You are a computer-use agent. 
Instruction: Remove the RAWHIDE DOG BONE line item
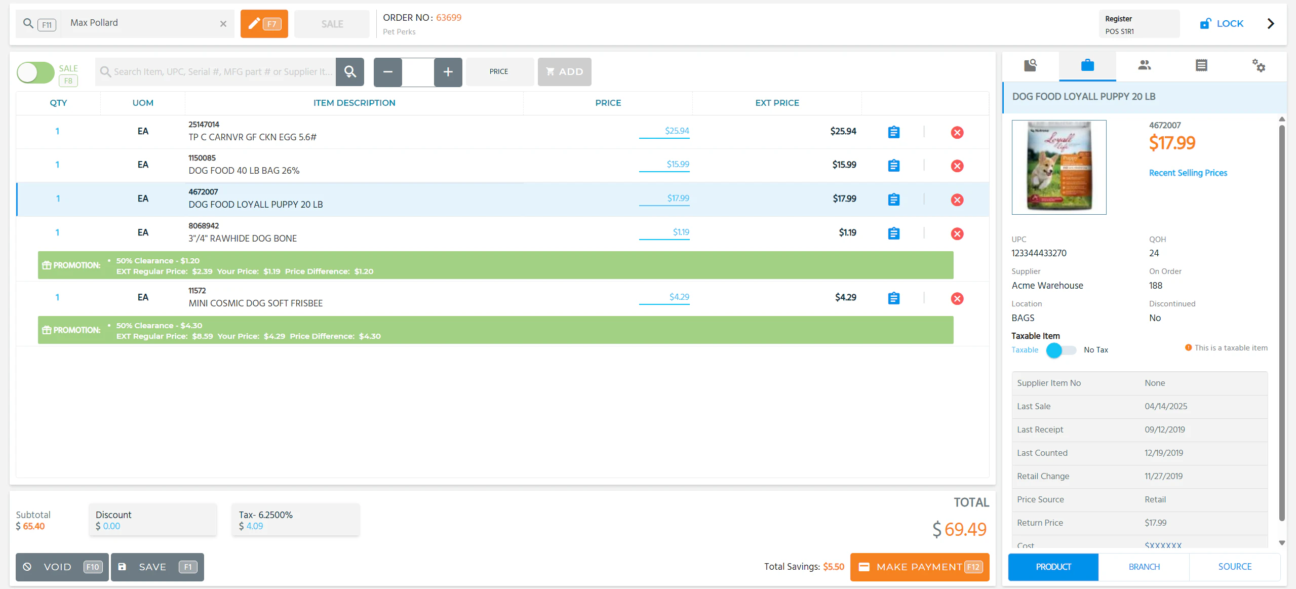pos(957,233)
